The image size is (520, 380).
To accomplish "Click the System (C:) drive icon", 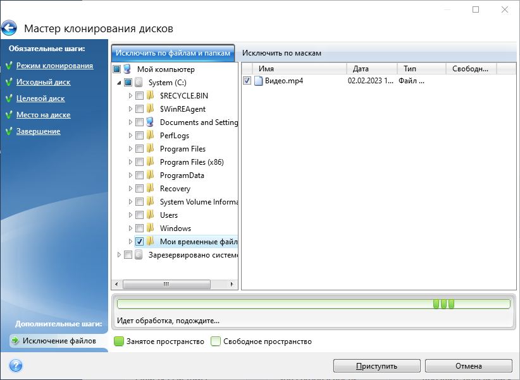I will [139, 83].
